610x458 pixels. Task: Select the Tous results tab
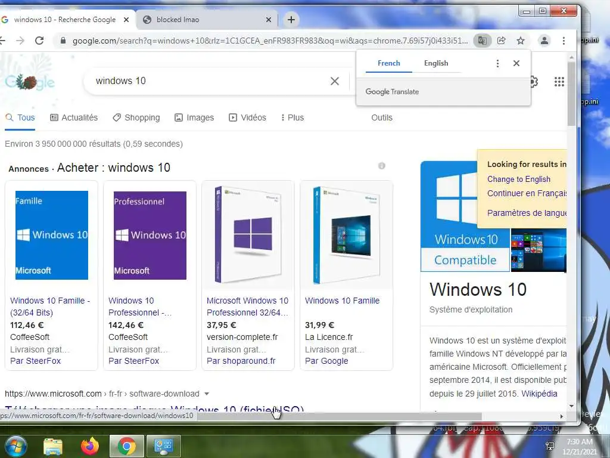click(20, 117)
